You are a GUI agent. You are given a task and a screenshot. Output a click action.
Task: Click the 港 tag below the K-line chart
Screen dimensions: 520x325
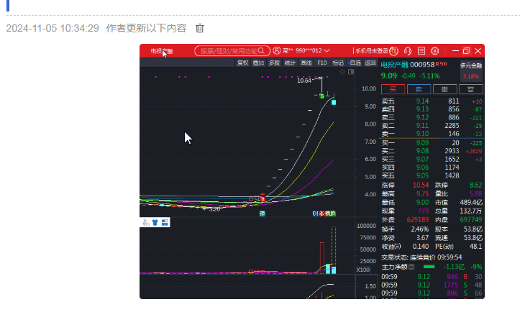click(262, 214)
